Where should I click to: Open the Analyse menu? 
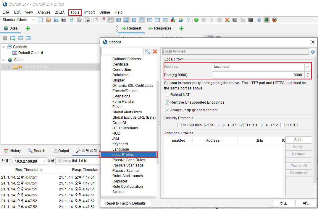coord(44,12)
